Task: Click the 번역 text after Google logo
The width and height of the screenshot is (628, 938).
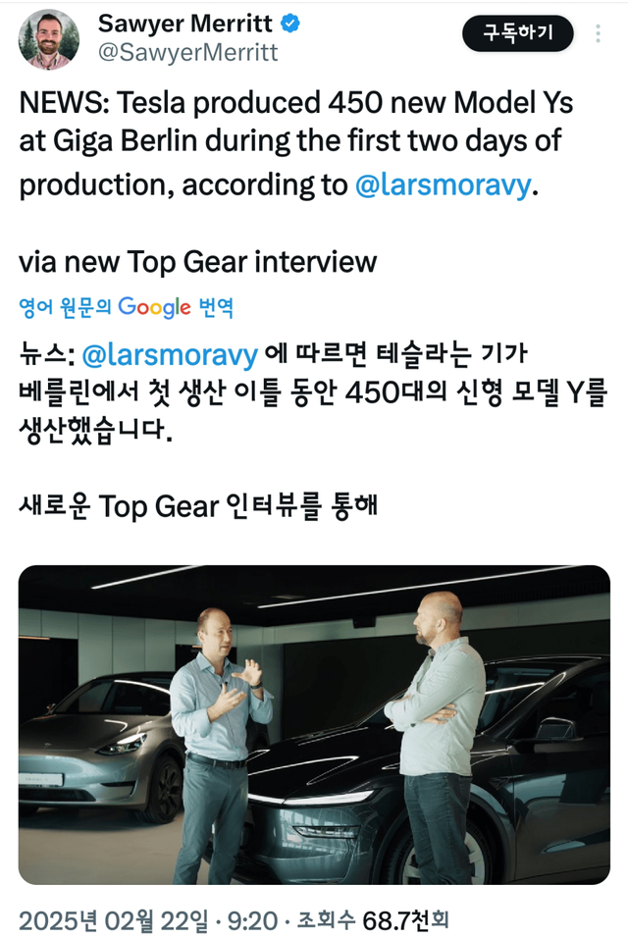Action: tap(215, 307)
